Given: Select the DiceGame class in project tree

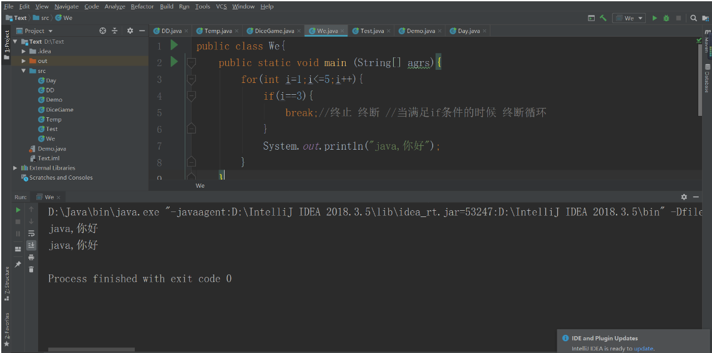Looking at the screenshot, I should 56,109.
